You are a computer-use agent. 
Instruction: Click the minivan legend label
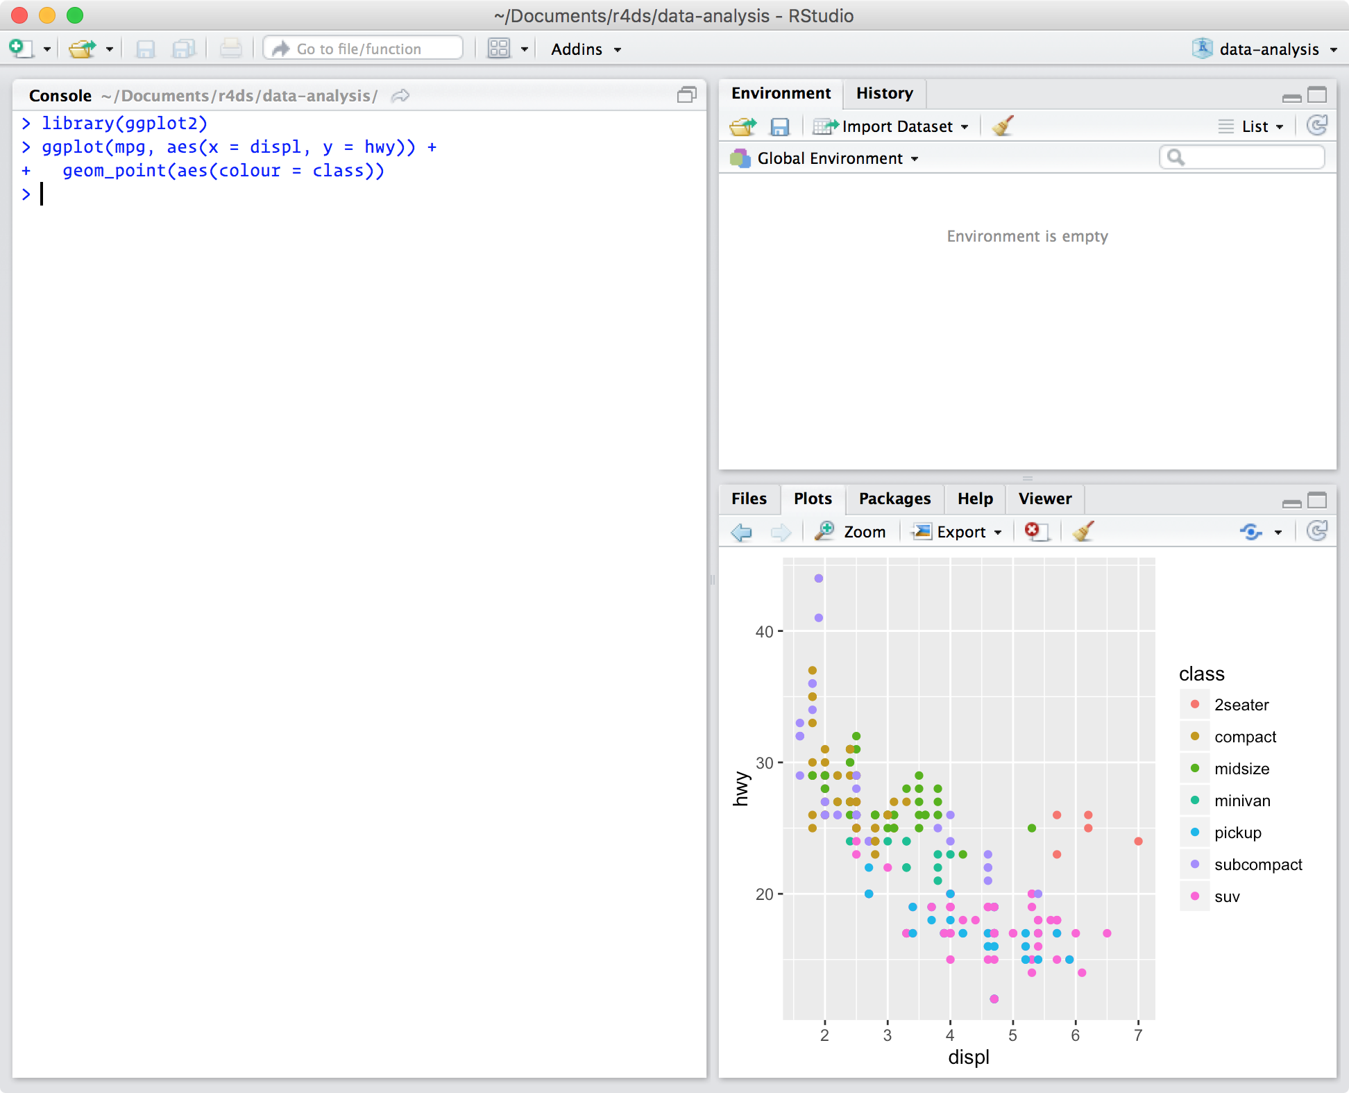pos(1242,801)
